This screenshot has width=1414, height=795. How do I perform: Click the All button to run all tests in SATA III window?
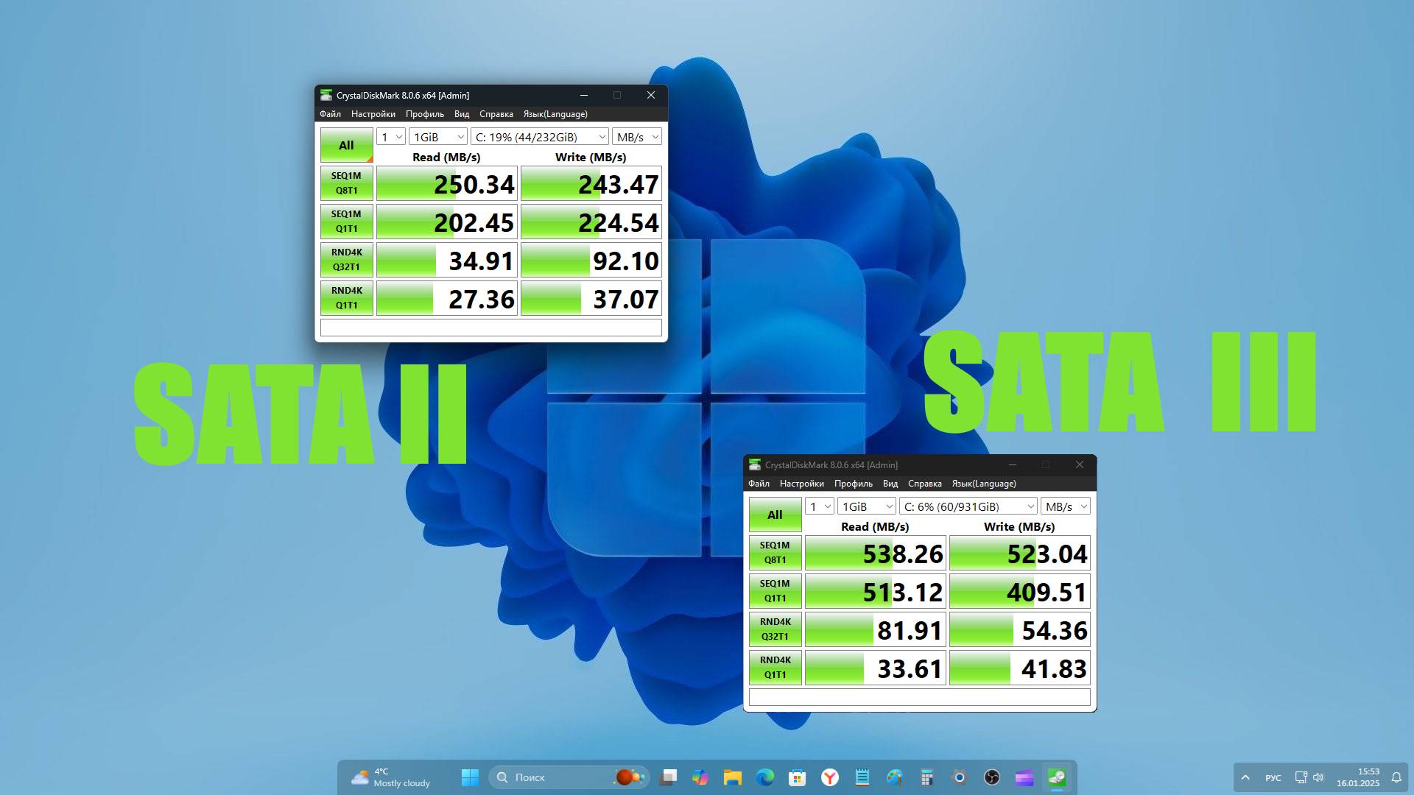point(774,515)
